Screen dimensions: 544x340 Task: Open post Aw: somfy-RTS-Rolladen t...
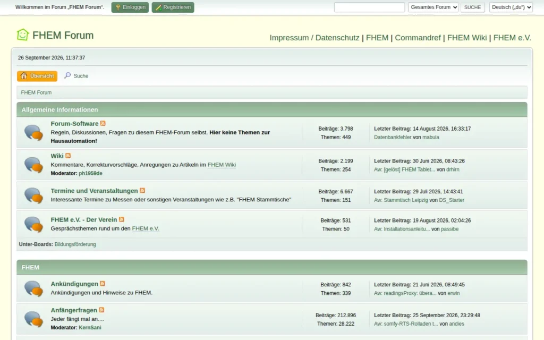point(406,324)
